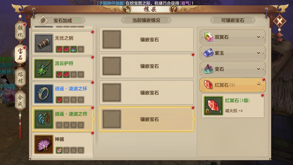
Task: Select the first empty 镶嵌宝石 slot
Action: (x=112, y=40)
